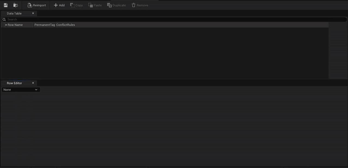This screenshot has width=348, height=168.
Task: Click the ConflictRules column header
Action: pos(66,25)
